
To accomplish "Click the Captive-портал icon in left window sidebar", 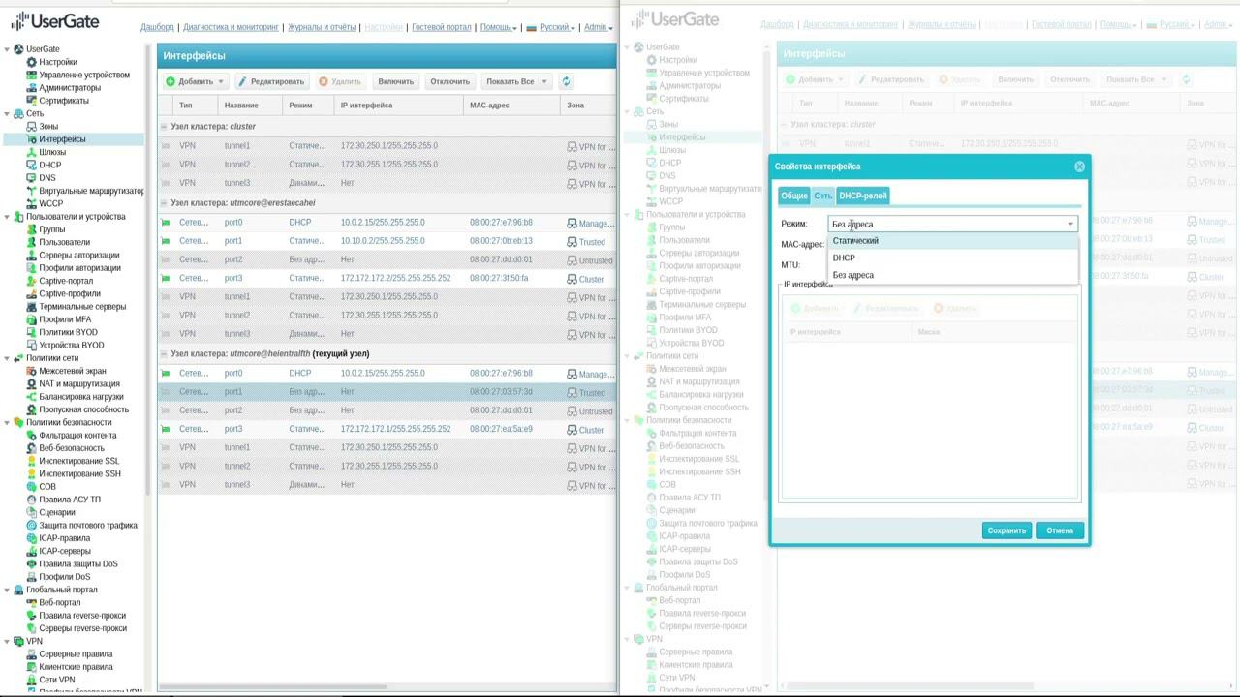I will 32,281.
